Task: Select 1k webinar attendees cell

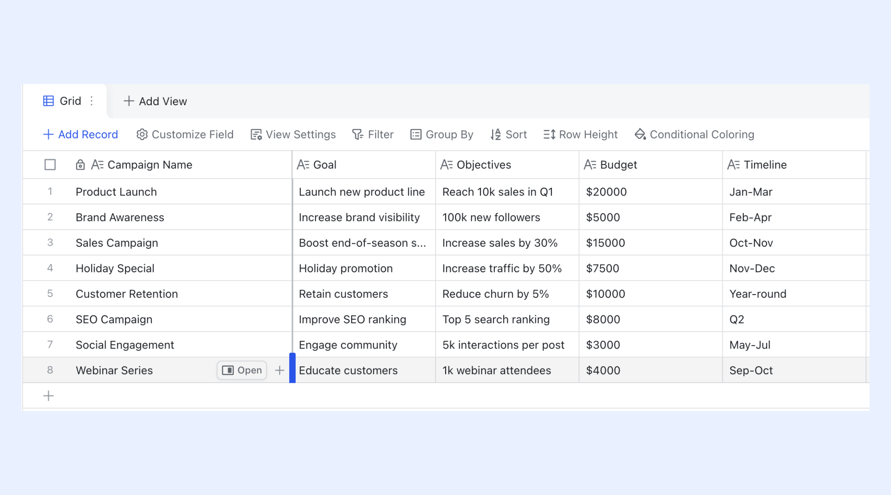Action: click(507, 370)
